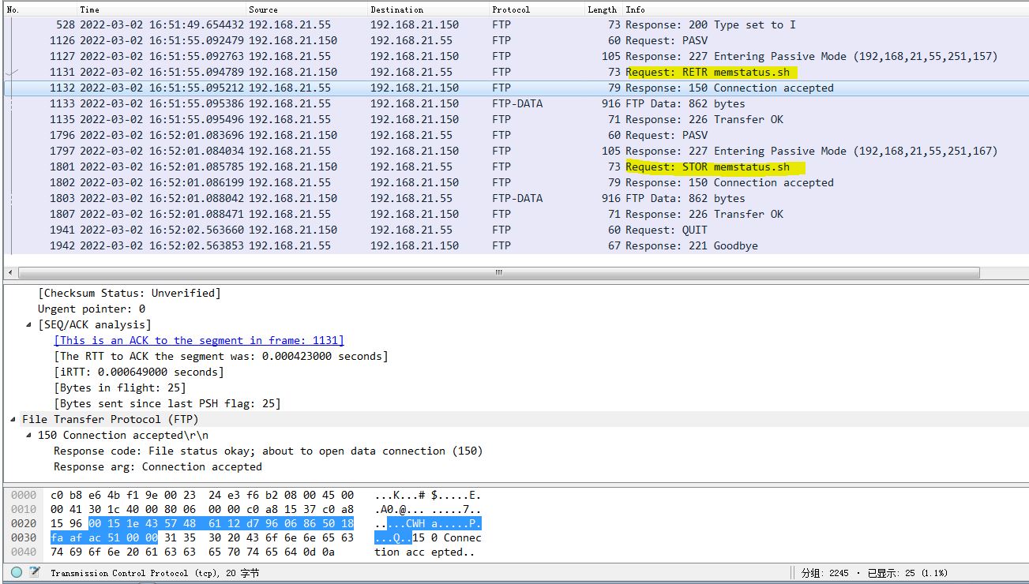Select the Response code: File status okay line

click(269, 451)
